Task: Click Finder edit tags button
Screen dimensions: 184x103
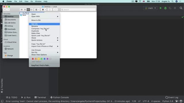Action: coord(55,9)
